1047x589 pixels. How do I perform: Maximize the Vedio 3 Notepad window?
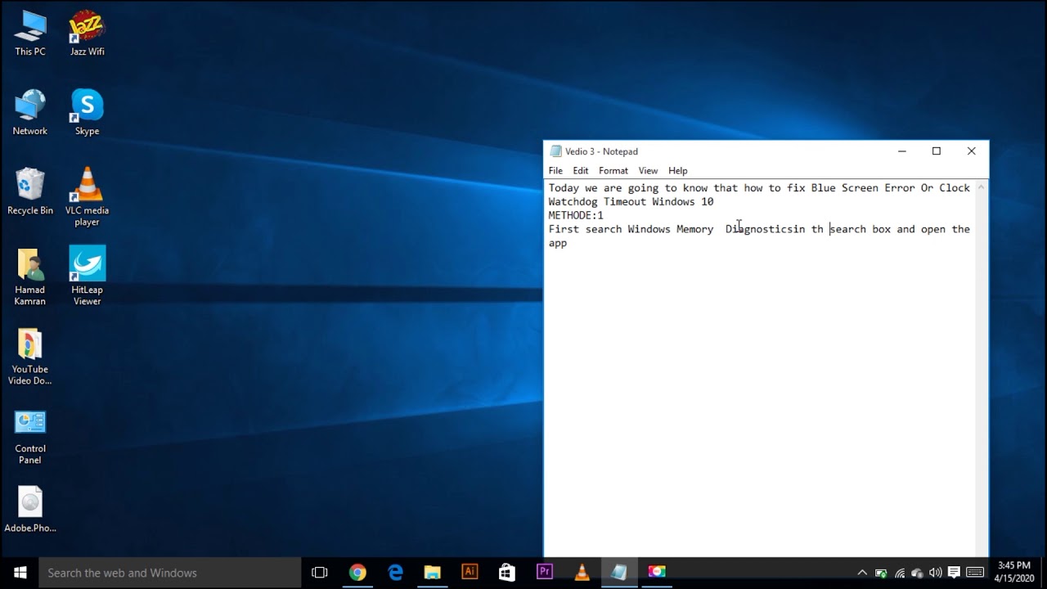coord(937,151)
